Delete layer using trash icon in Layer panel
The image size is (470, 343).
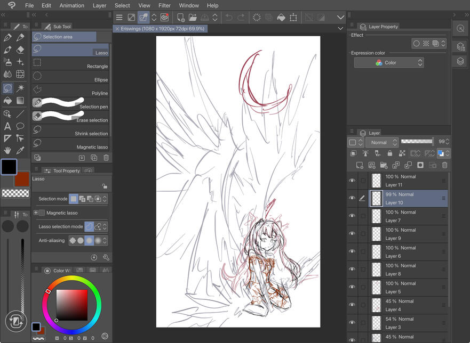[x=444, y=166]
